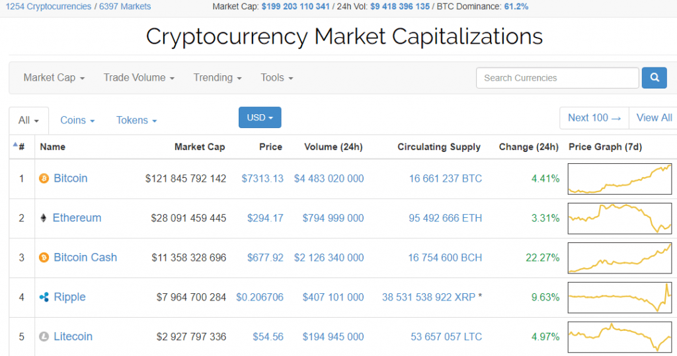The image size is (677, 356).
Task: Click in the Search Currencies field
Action: (557, 78)
